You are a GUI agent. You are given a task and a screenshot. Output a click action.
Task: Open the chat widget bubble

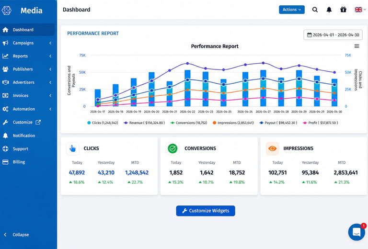coord(356,232)
